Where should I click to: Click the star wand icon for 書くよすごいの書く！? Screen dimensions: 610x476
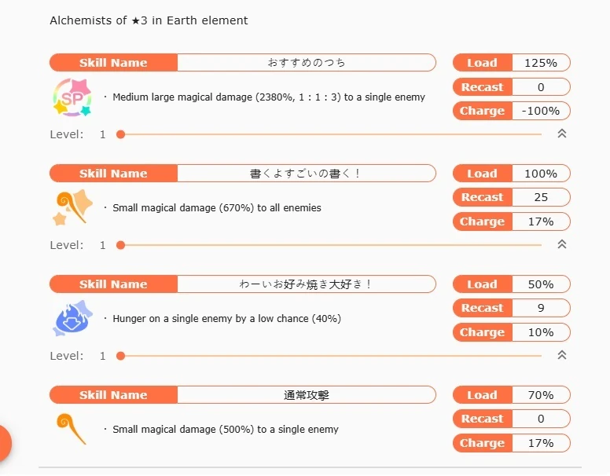pos(72,207)
